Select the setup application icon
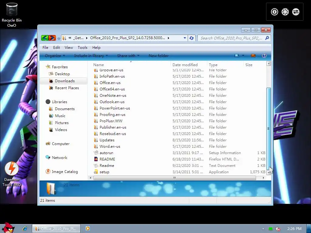Image resolution: width=311 pixels, height=233 pixels. click(x=96, y=172)
